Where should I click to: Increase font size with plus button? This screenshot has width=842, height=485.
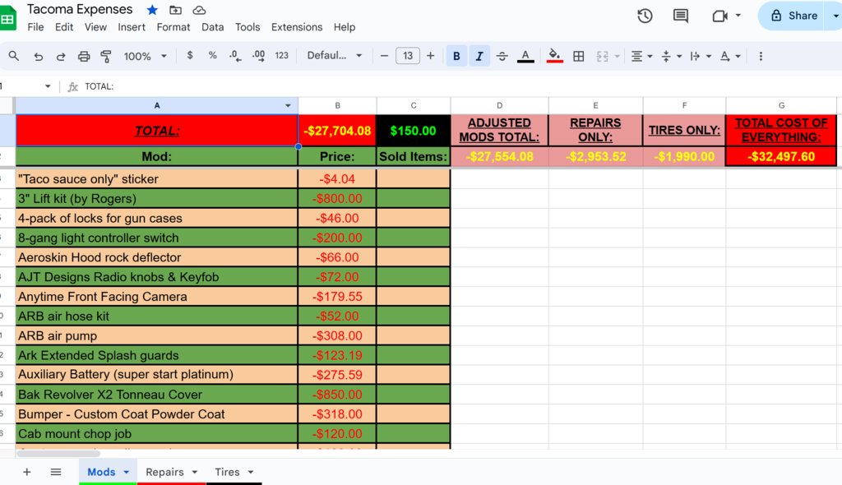(x=430, y=56)
